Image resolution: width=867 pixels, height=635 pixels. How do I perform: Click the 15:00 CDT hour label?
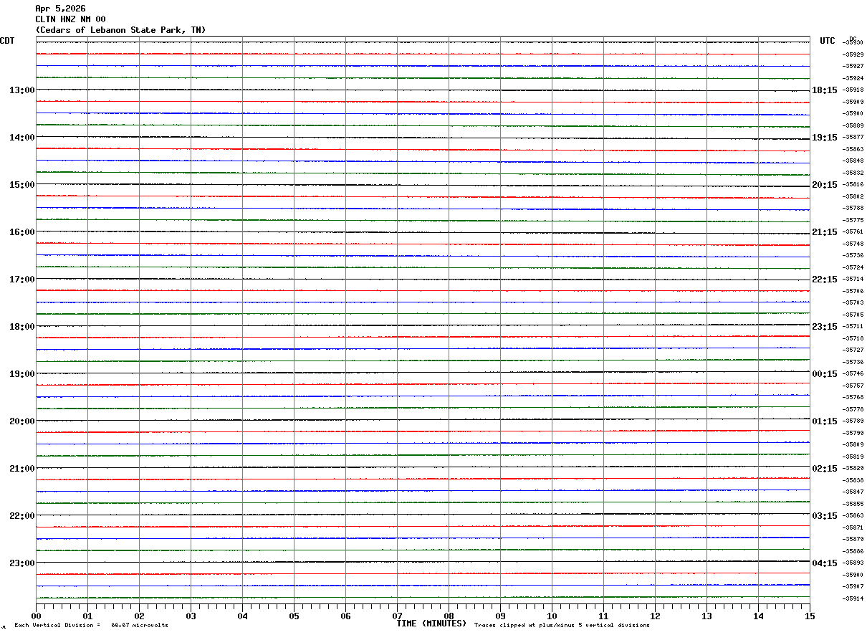22,185
